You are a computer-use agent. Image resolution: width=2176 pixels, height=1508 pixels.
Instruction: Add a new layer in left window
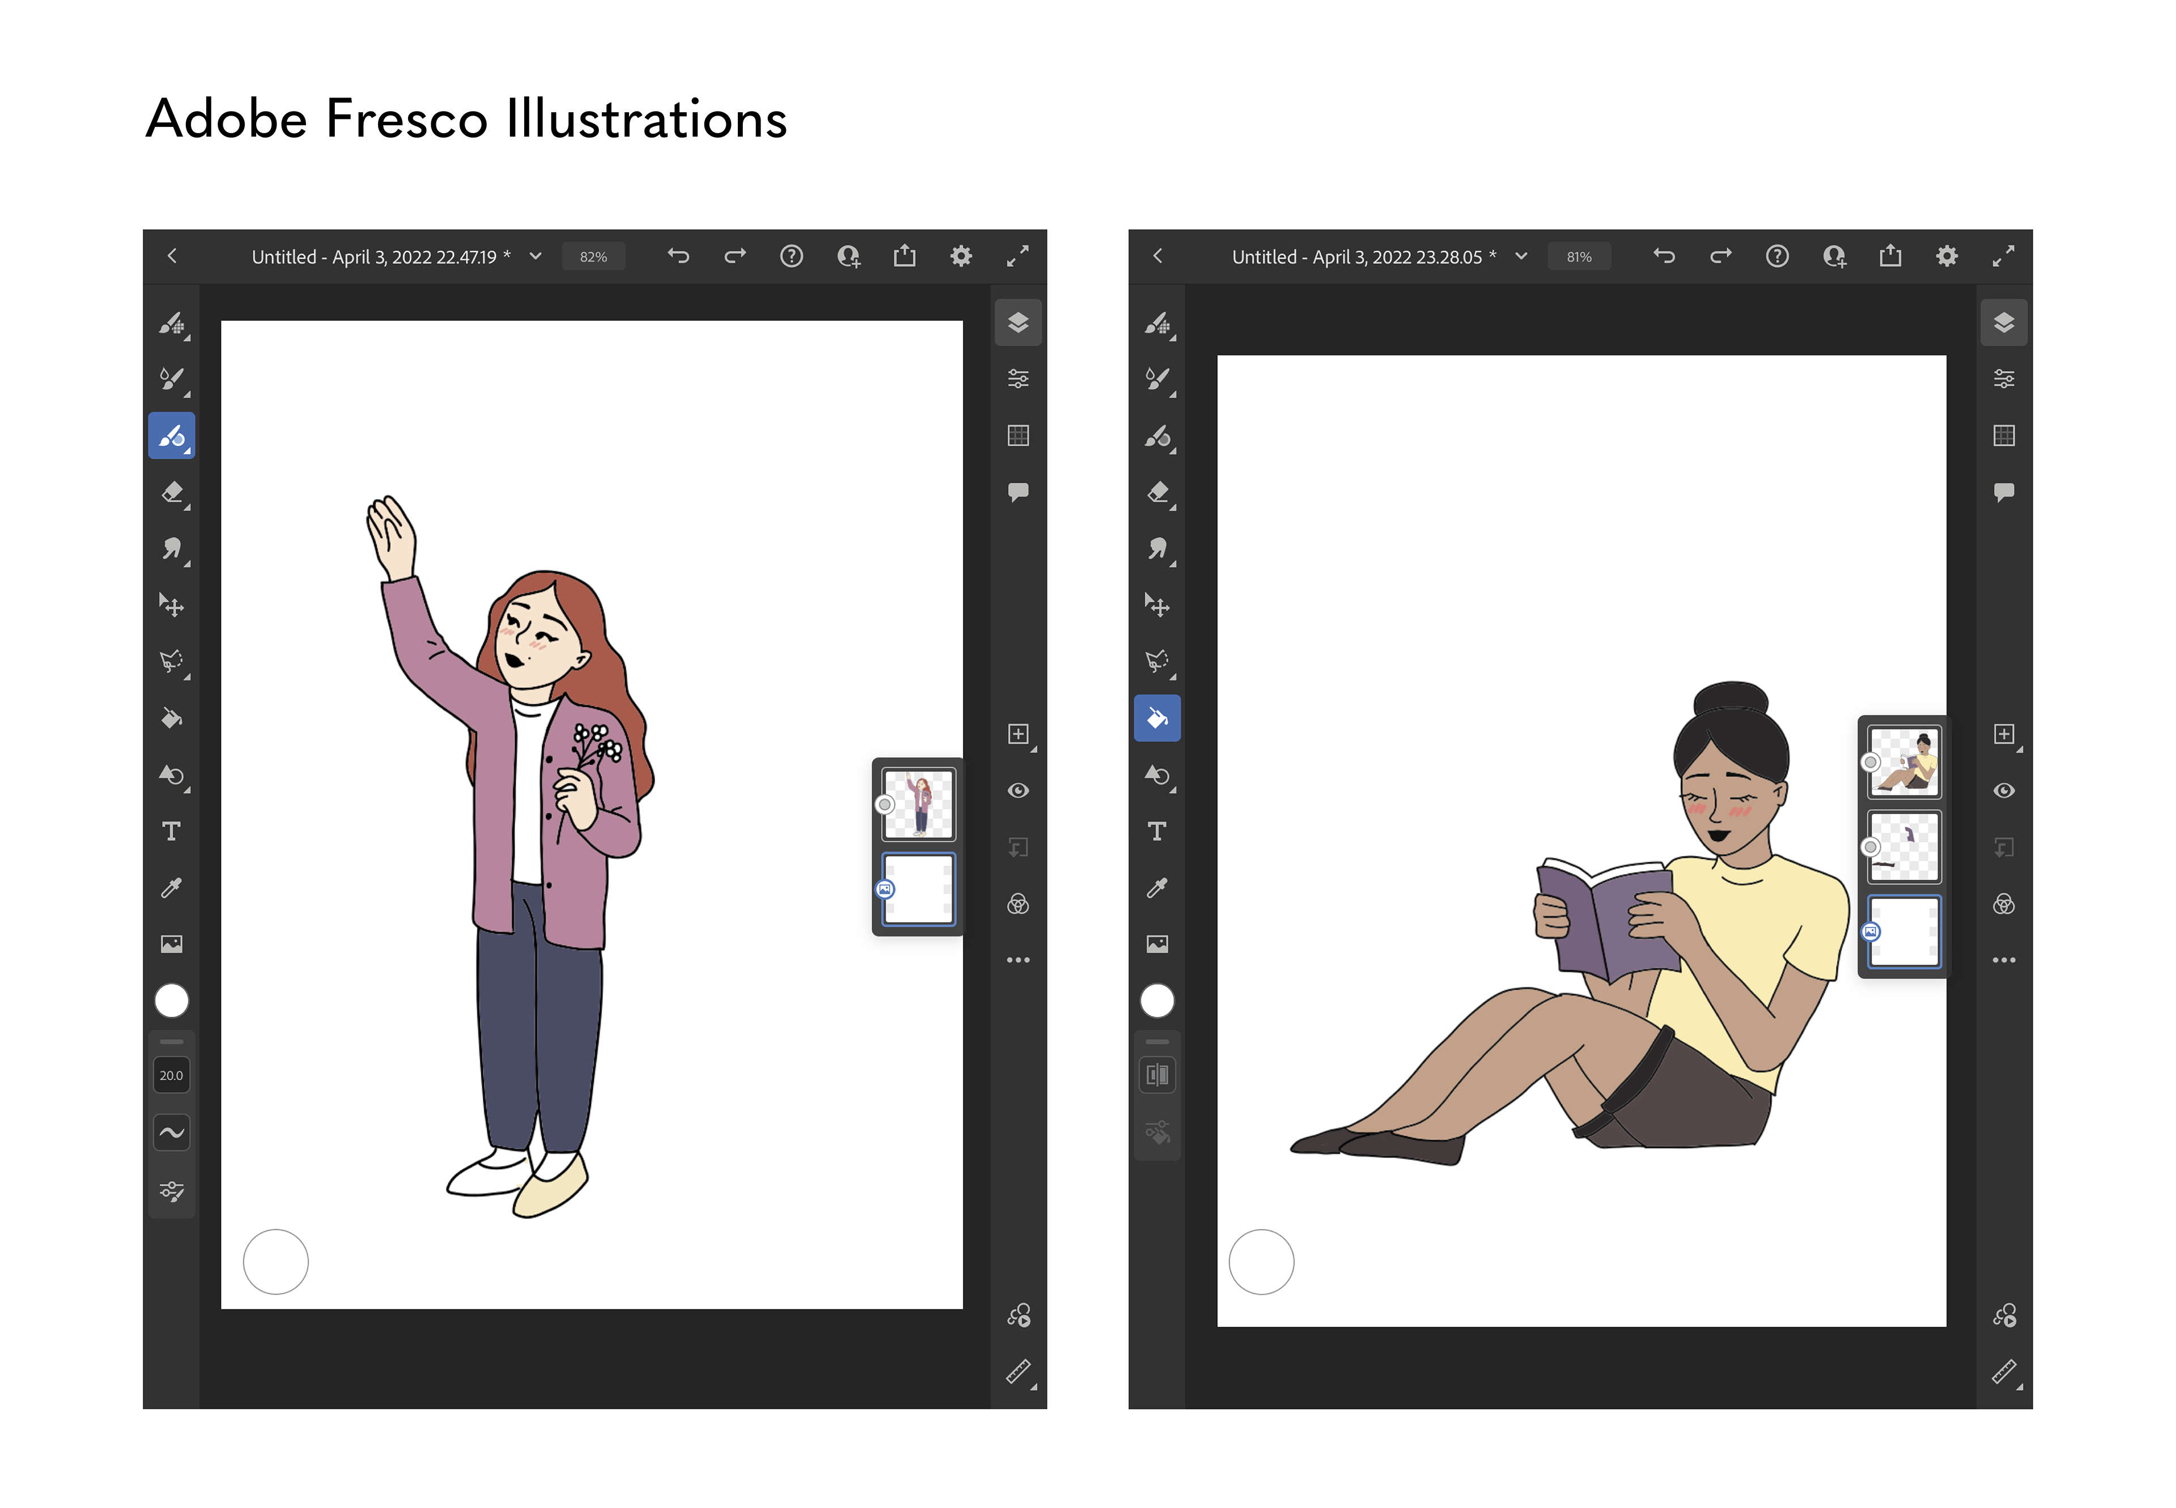pos(1018,734)
